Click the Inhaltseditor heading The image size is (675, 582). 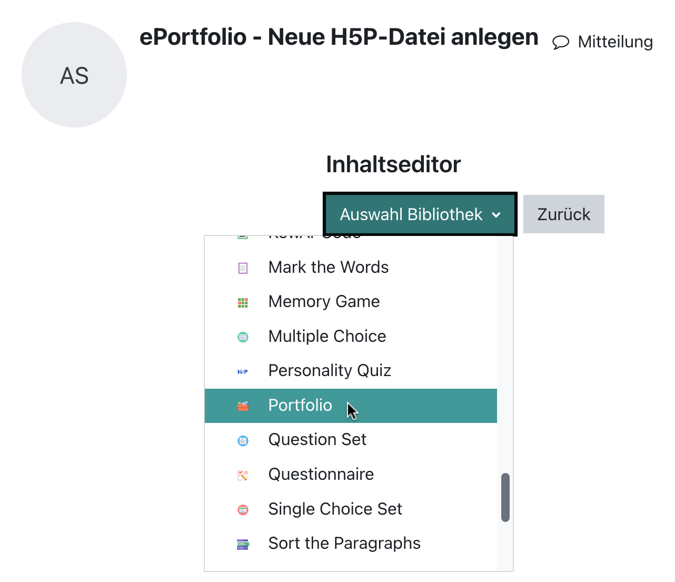393,164
